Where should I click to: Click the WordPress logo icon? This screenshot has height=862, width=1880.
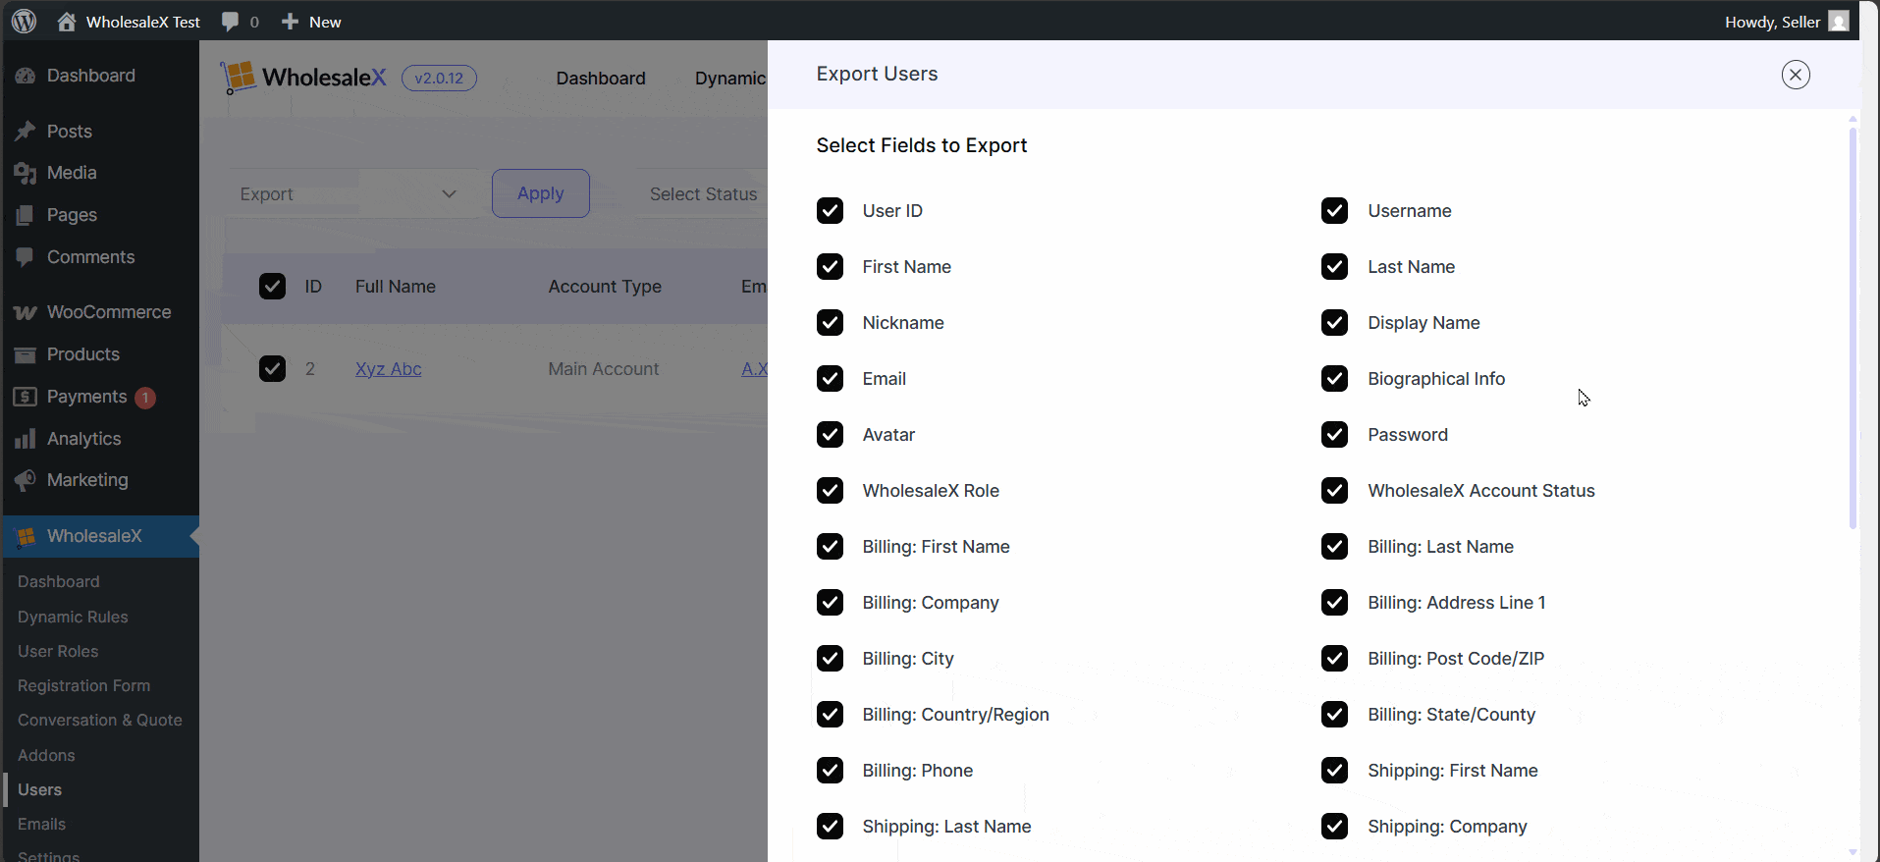(25, 21)
